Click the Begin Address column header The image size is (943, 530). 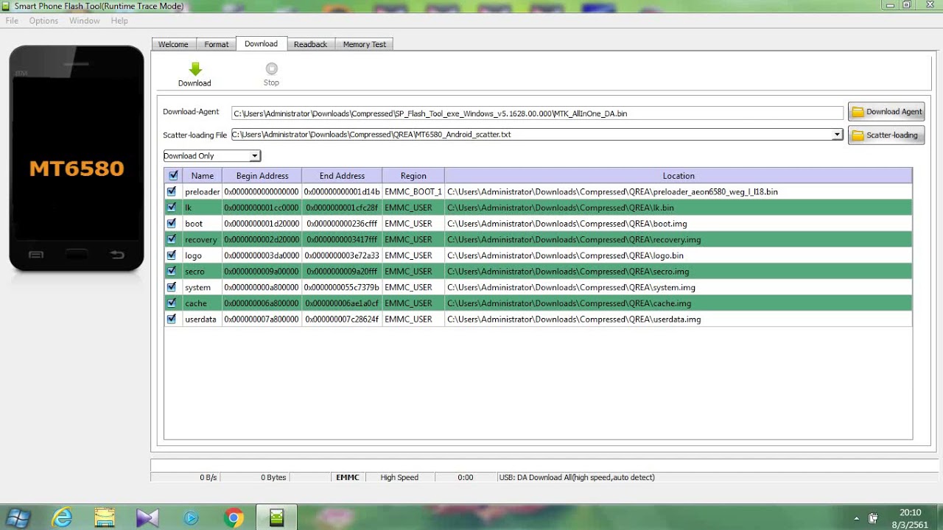262,176
